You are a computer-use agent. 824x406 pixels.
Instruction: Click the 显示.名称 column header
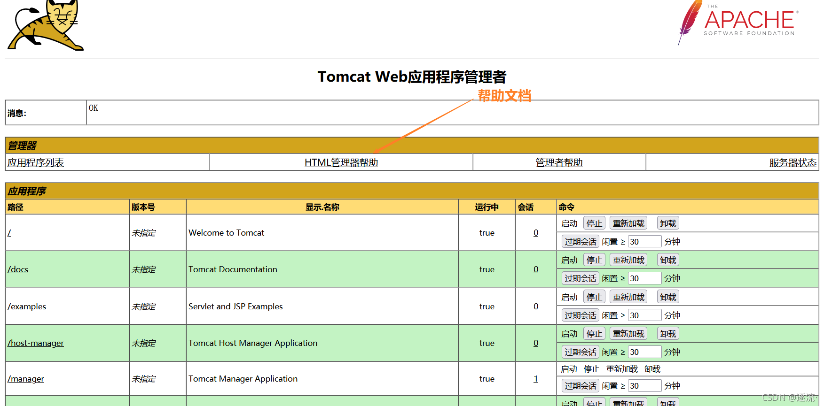coord(322,207)
